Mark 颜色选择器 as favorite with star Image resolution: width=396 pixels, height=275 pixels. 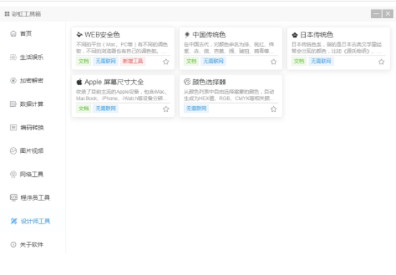coord(273,109)
